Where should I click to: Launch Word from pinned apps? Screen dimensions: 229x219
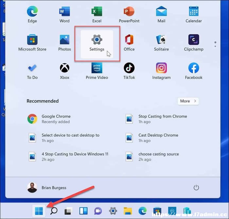tap(64, 14)
